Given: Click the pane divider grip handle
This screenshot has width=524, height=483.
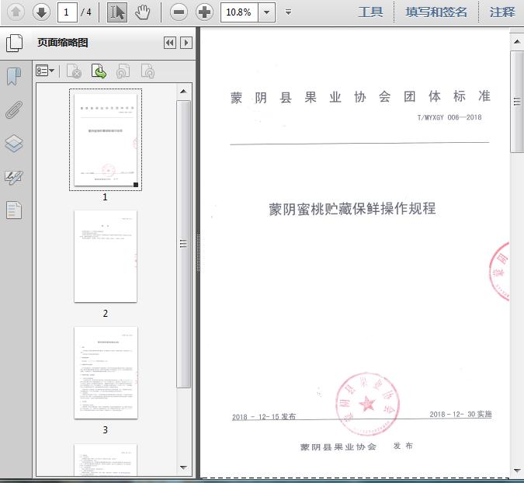Looking at the screenshot, I should coord(198,253).
